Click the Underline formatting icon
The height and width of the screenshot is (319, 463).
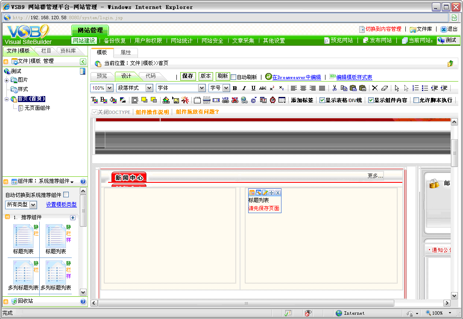tap(253, 88)
